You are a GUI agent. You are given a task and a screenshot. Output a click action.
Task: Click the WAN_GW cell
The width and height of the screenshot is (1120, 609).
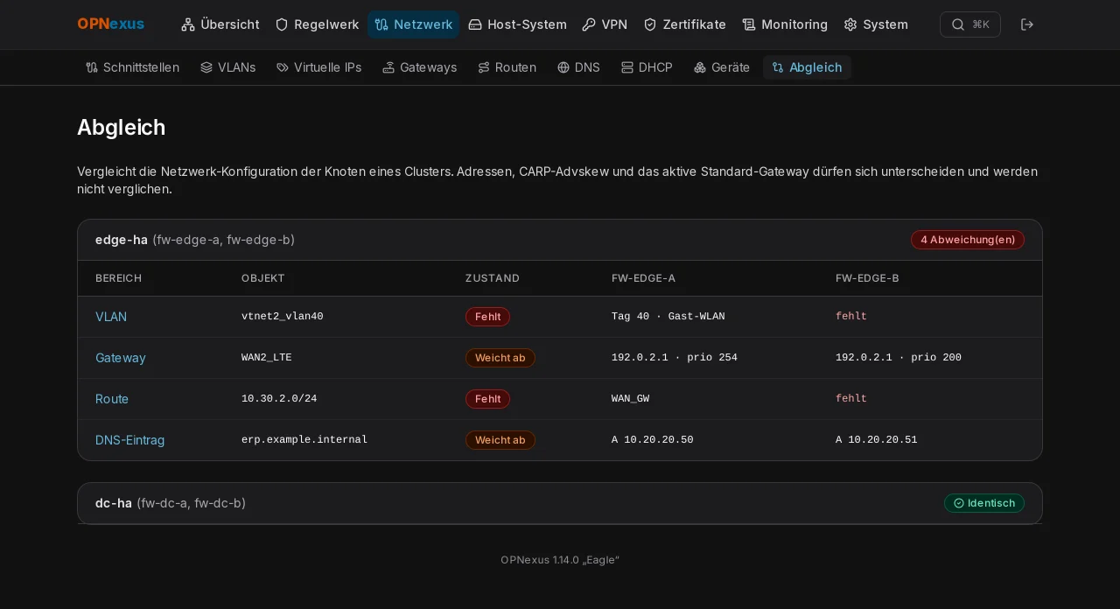click(x=631, y=399)
